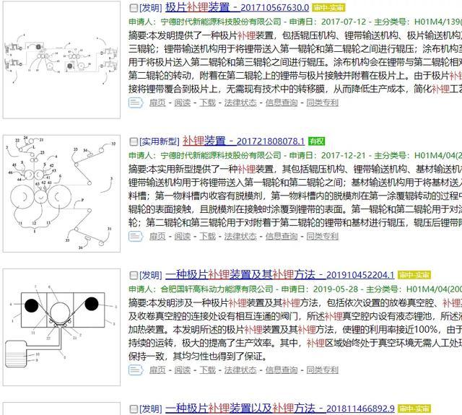The height and width of the screenshot is (415, 462).
Task: Open 阅读 for patent 201710567630.0
Action: (x=183, y=102)
